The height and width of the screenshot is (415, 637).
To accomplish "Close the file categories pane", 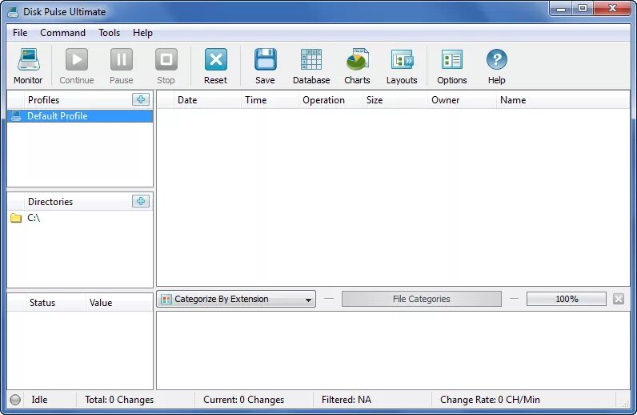I will (619, 299).
